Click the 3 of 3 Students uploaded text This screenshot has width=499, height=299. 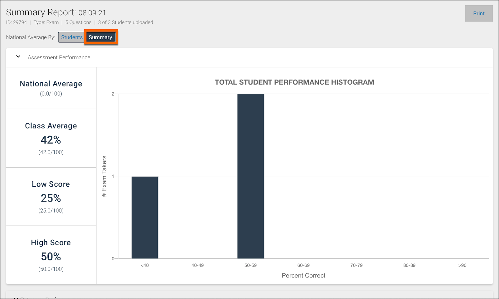[x=125, y=22]
